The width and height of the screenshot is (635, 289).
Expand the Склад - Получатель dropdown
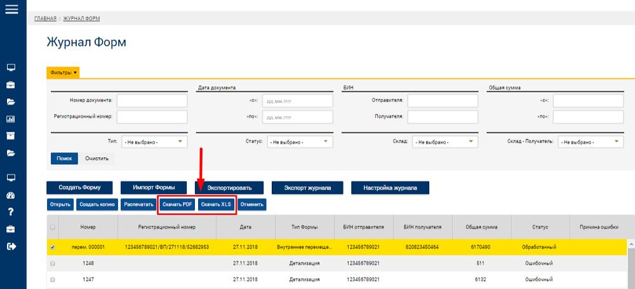pos(591,142)
